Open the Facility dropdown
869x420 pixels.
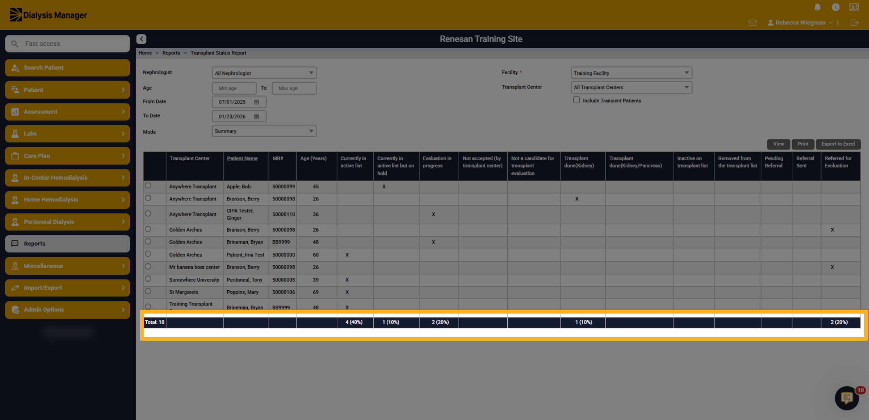point(631,73)
